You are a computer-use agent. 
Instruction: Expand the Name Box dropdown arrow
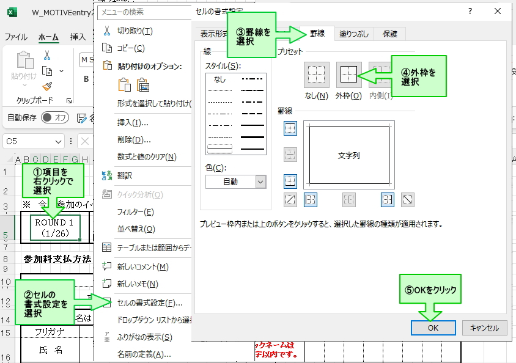[x=59, y=141]
